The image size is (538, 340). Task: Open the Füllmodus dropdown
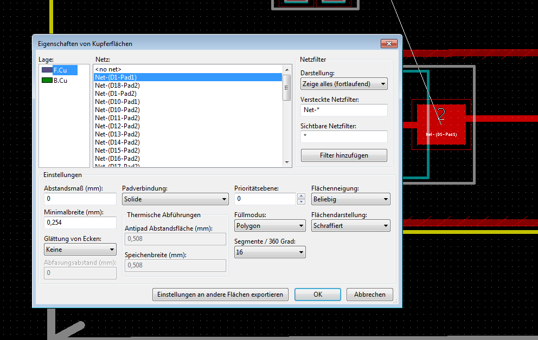point(270,226)
